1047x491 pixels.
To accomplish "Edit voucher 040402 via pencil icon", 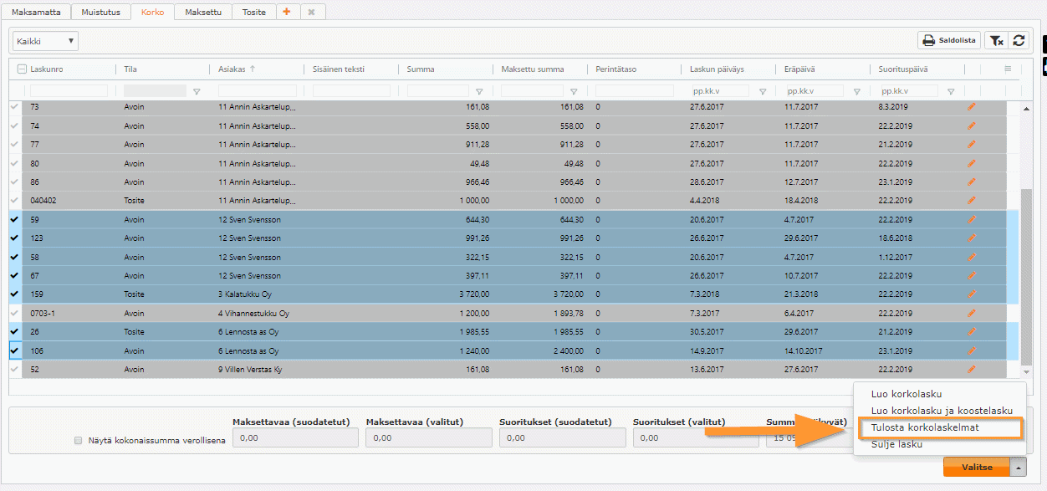I will pos(972,201).
